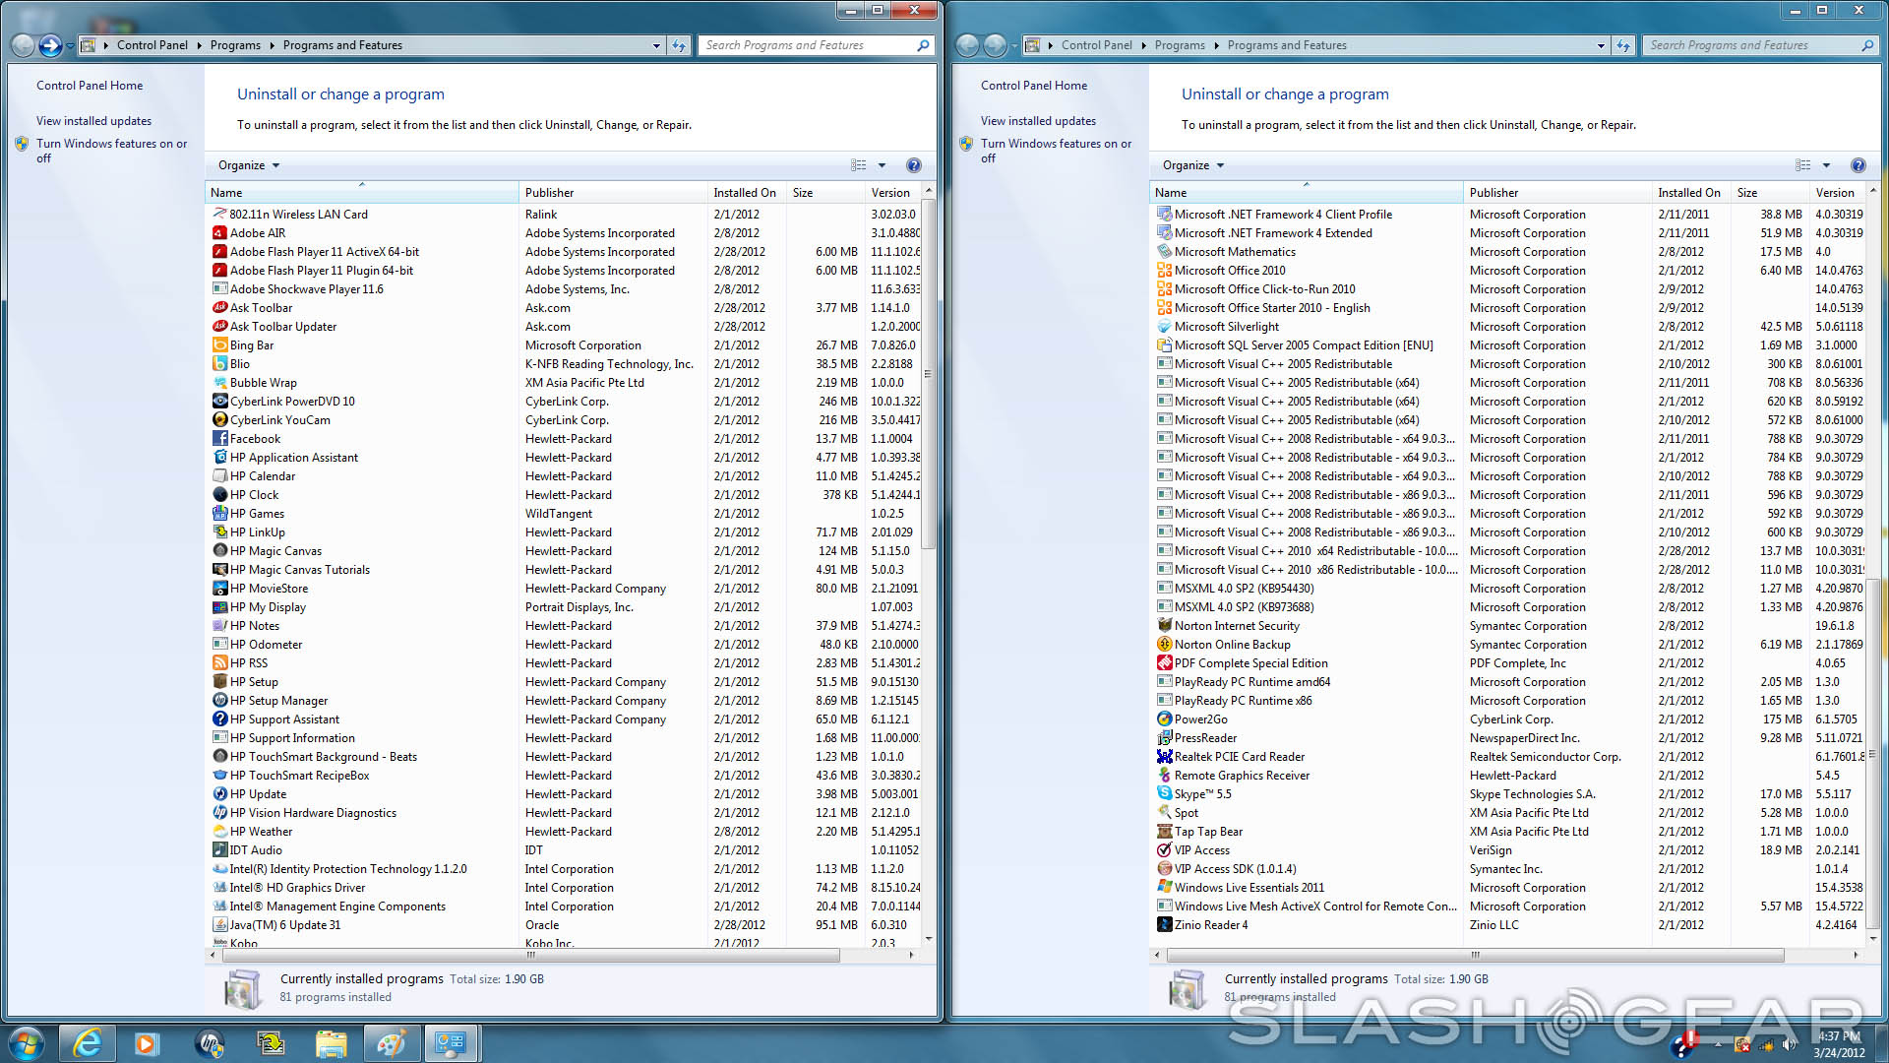Open View installed updates link in left window
Image resolution: width=1889 pixels, height=1063 pixels.
[93, 121]
